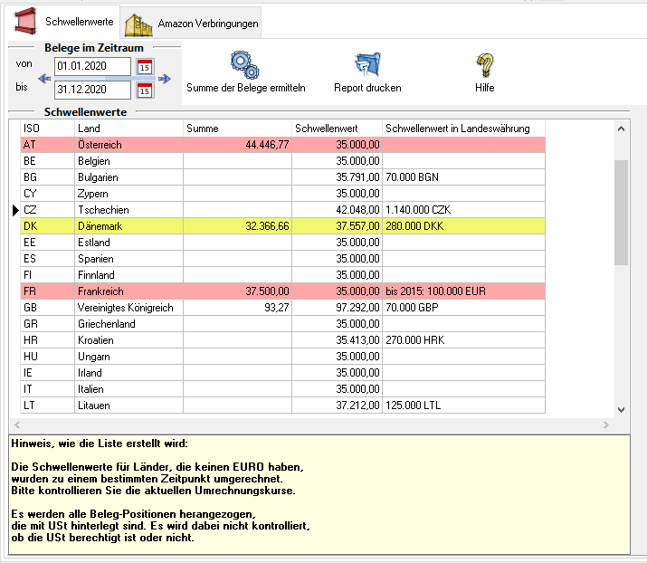Screen dimensions: 647x563
Task: Open calendar picker for the 'von' date
Action: [145, 66]
